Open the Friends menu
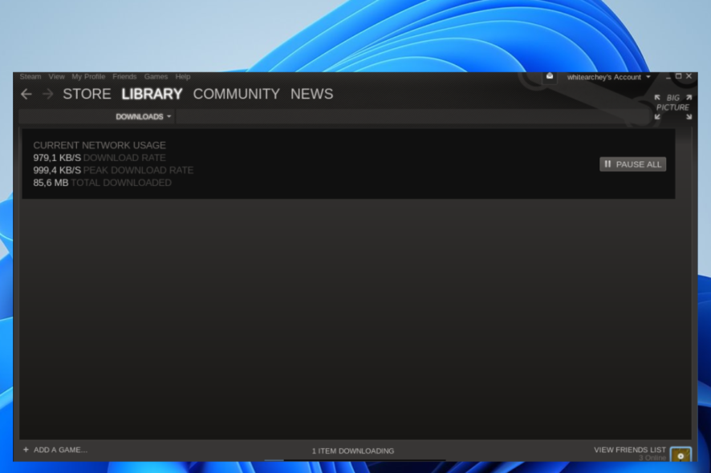Viewport: 711px width, 473px height. pyautogui.click(x=124, y=77)
